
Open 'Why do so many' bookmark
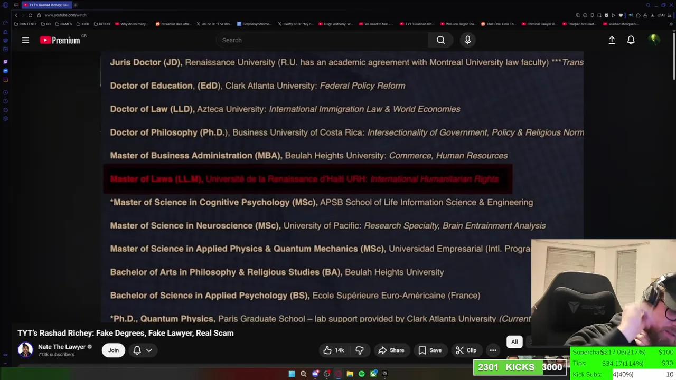click(x=132, y=24)
